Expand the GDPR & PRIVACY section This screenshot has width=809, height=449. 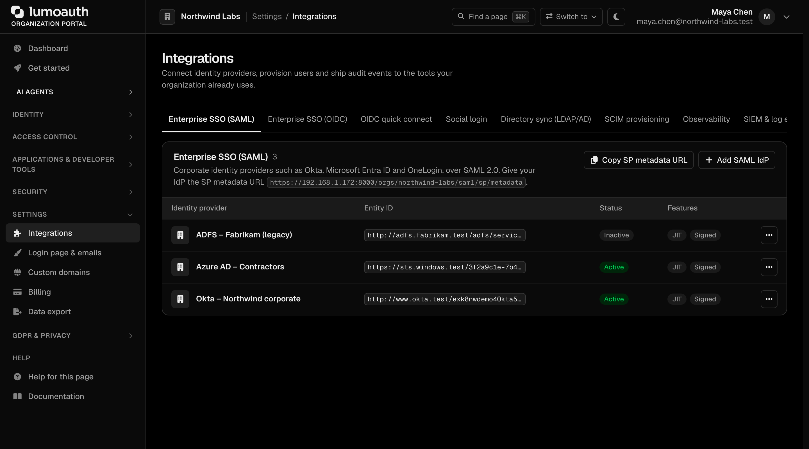73,336
